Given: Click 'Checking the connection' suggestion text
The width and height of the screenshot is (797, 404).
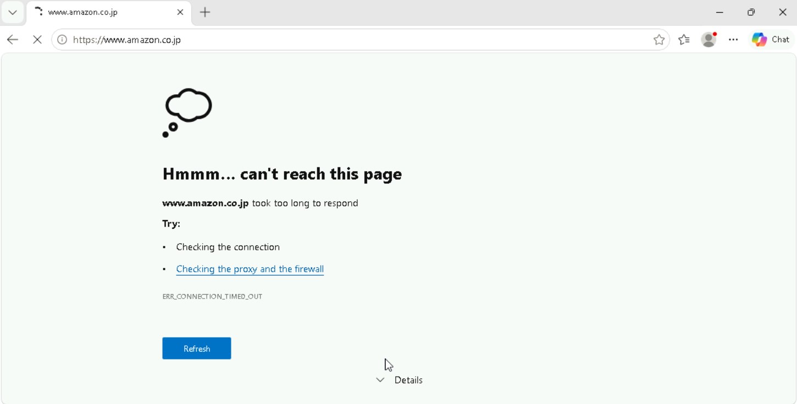Looking at the screenshot, I should point(228,247).
